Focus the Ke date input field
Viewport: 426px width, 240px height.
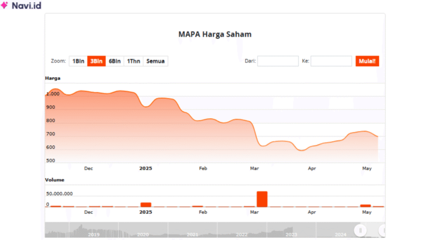click(331, 61)
